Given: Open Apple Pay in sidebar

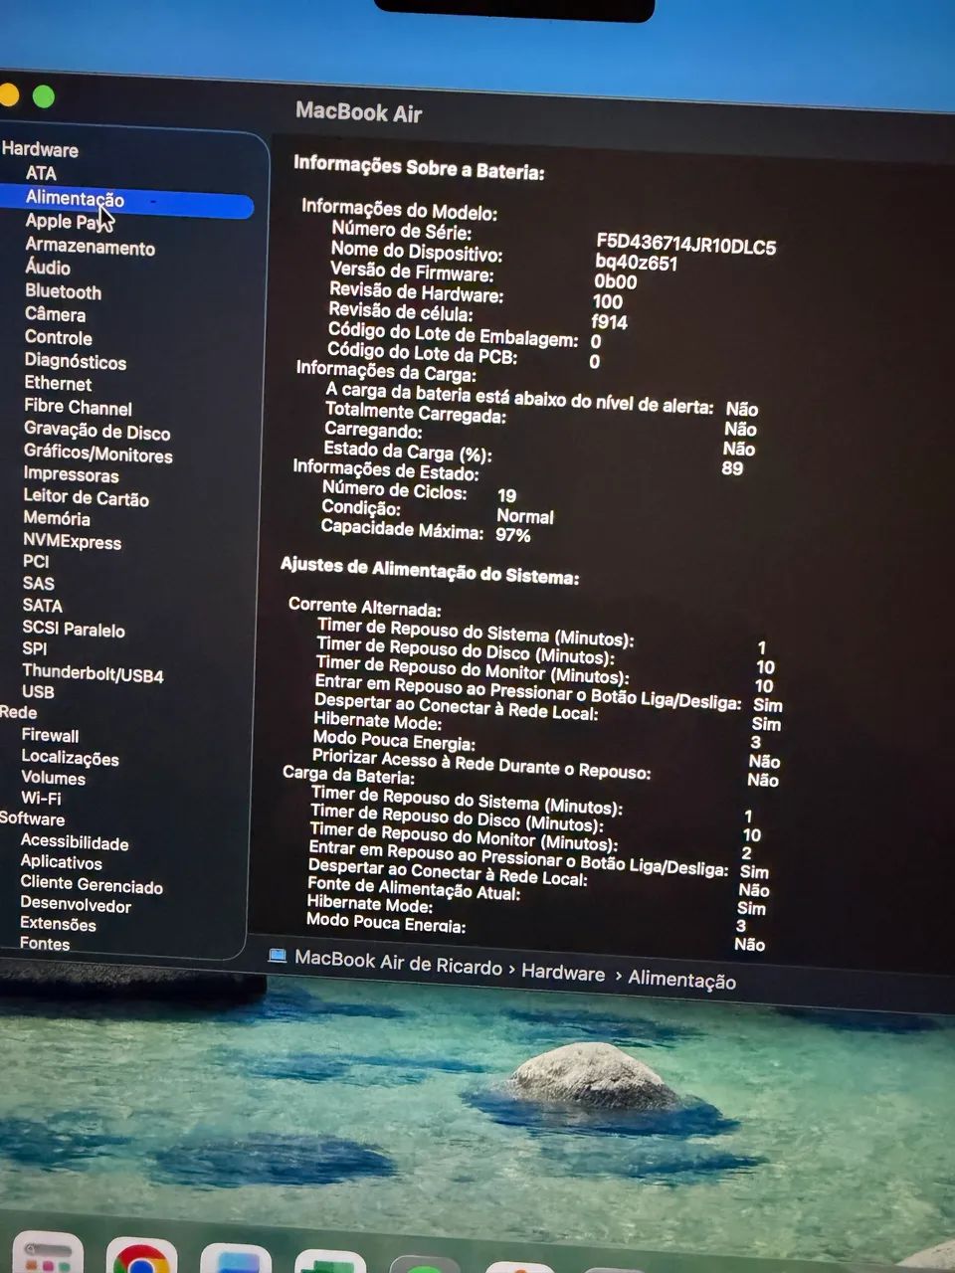Looking at the screenshot, I should (x=68, y=223).
